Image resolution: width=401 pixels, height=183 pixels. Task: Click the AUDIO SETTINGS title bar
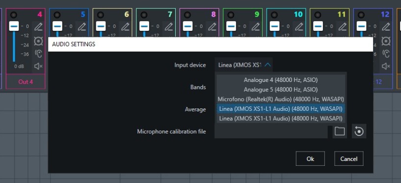(211, 44)
